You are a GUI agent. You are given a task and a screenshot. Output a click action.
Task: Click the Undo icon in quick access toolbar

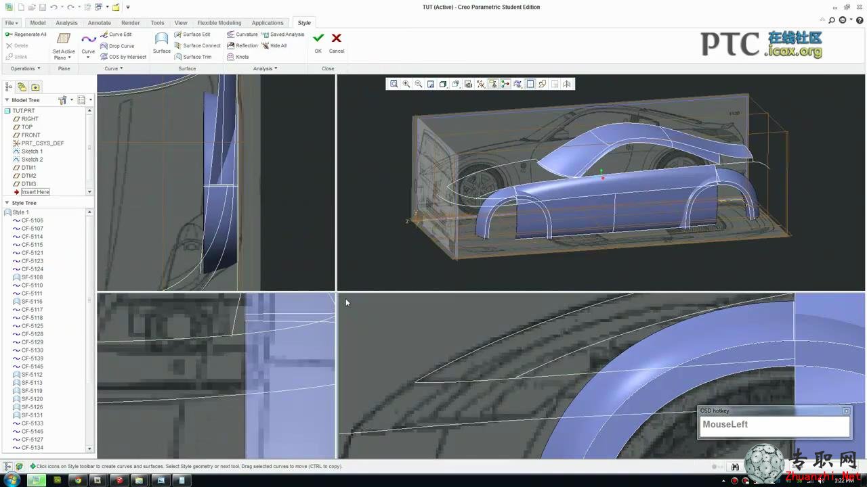[54, 7]
